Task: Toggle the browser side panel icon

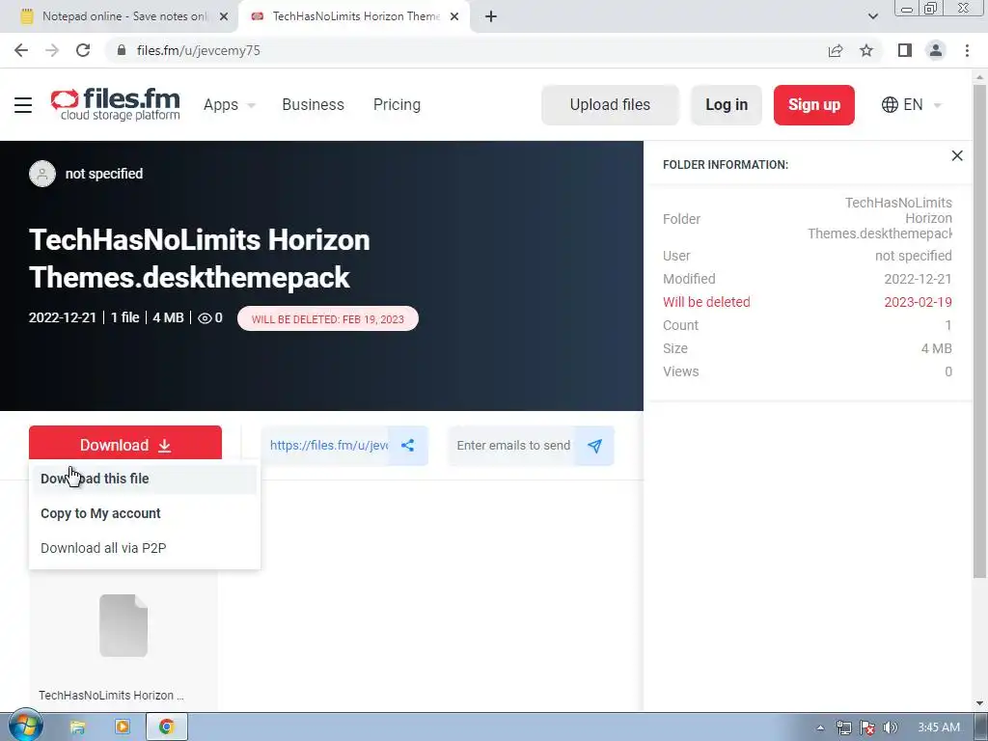Action: click(905, 50)
